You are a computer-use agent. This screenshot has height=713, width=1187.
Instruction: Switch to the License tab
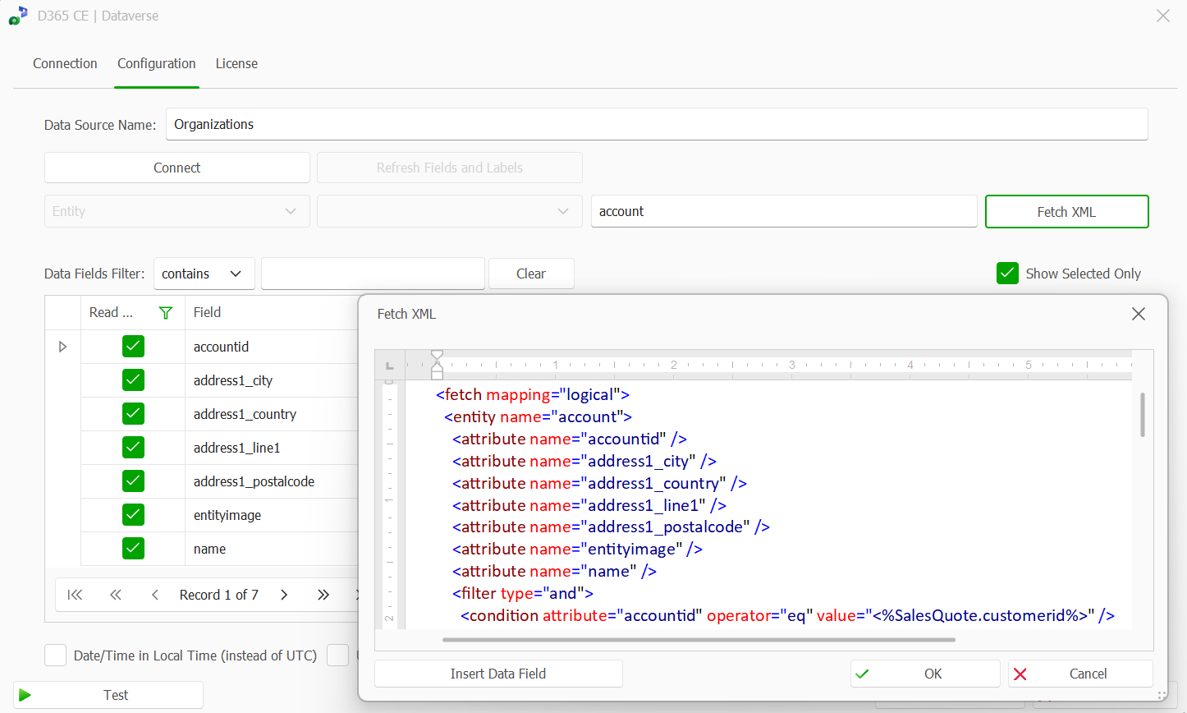click(236, 63)
